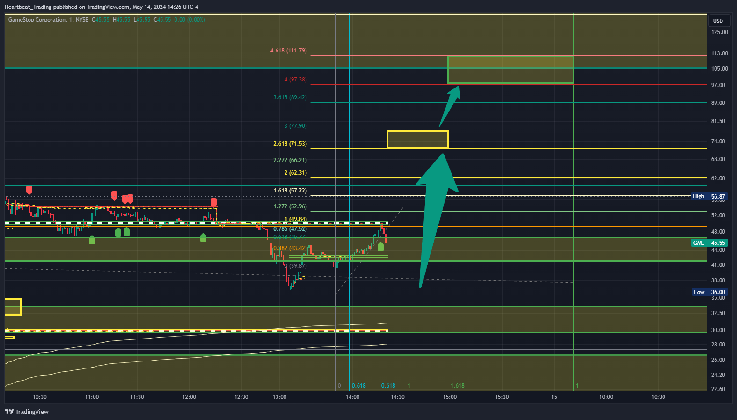Click the leftmost red down signal marker
The image size is (737, 420).
[29, 190]
